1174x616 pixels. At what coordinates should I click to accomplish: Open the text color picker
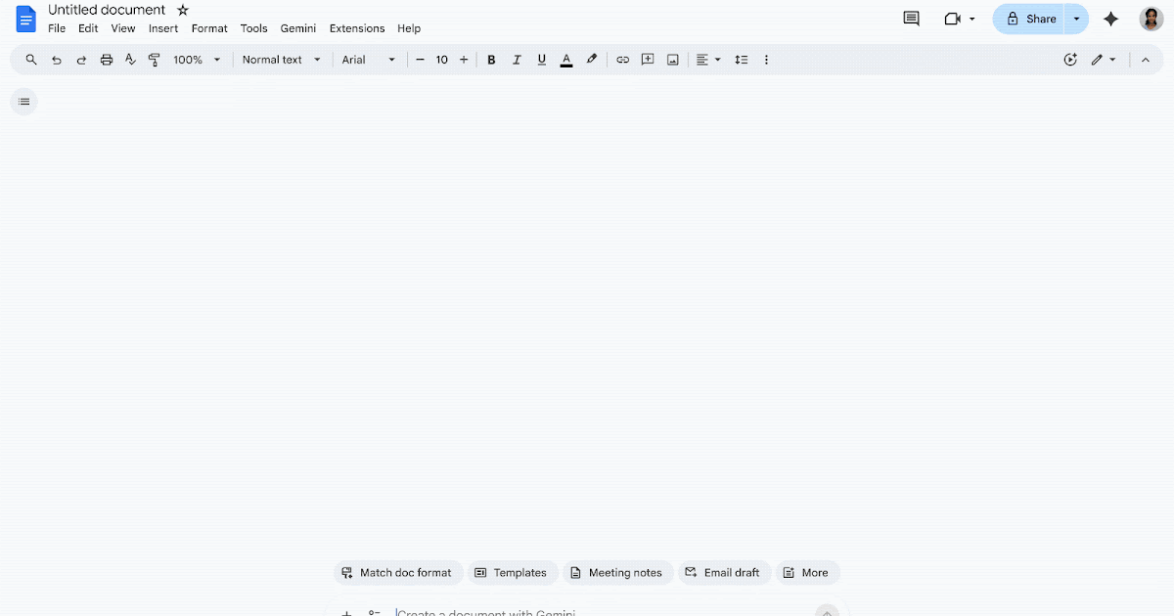tap(566, 60)
